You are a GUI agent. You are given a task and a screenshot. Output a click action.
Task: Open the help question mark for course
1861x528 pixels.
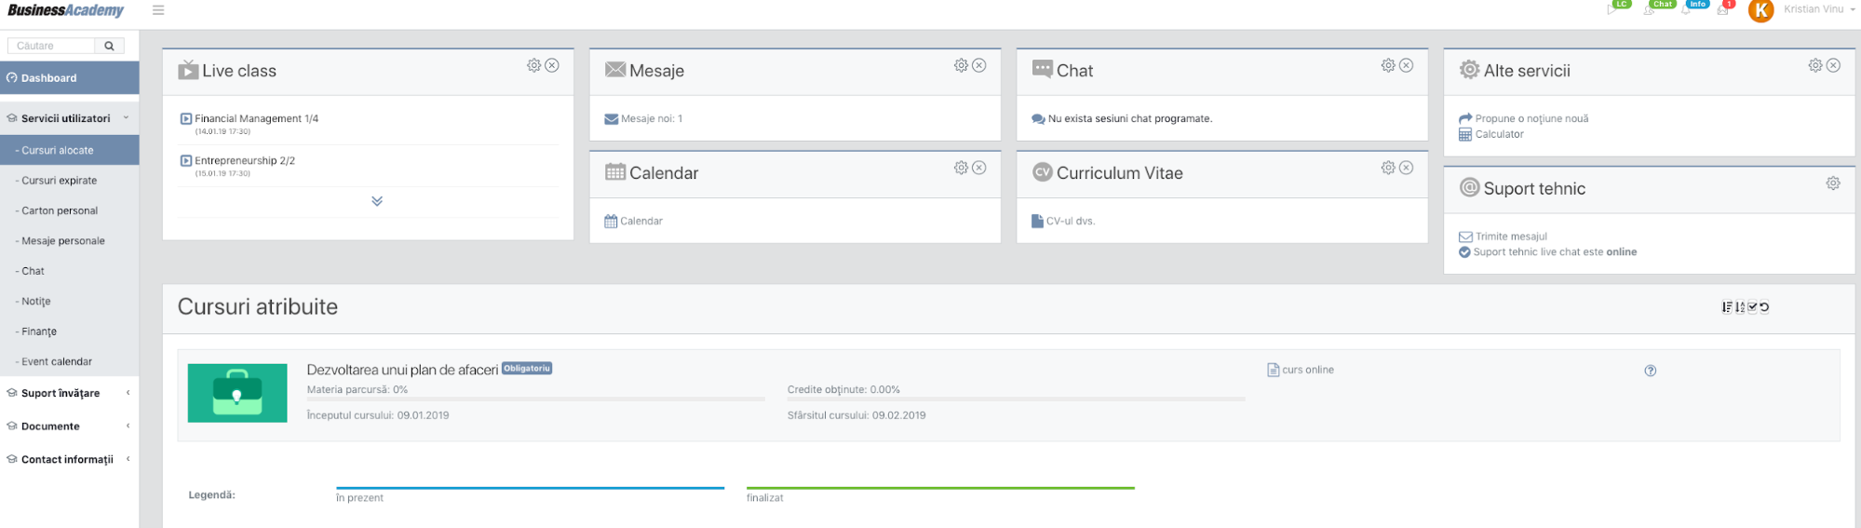pyautogui.click(x=1650, y=371)
